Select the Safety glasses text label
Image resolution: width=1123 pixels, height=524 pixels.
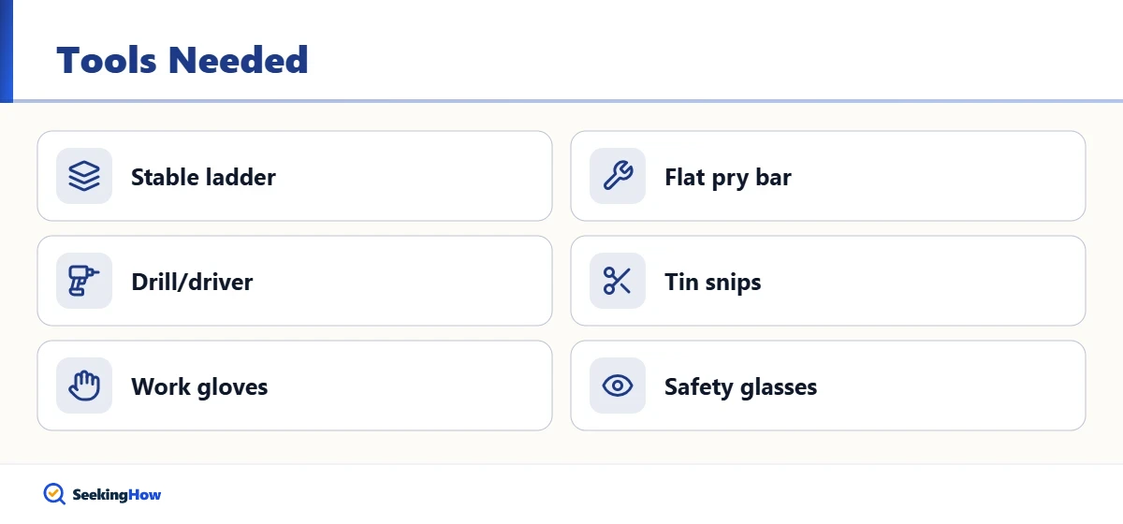[x=741, y=386]
